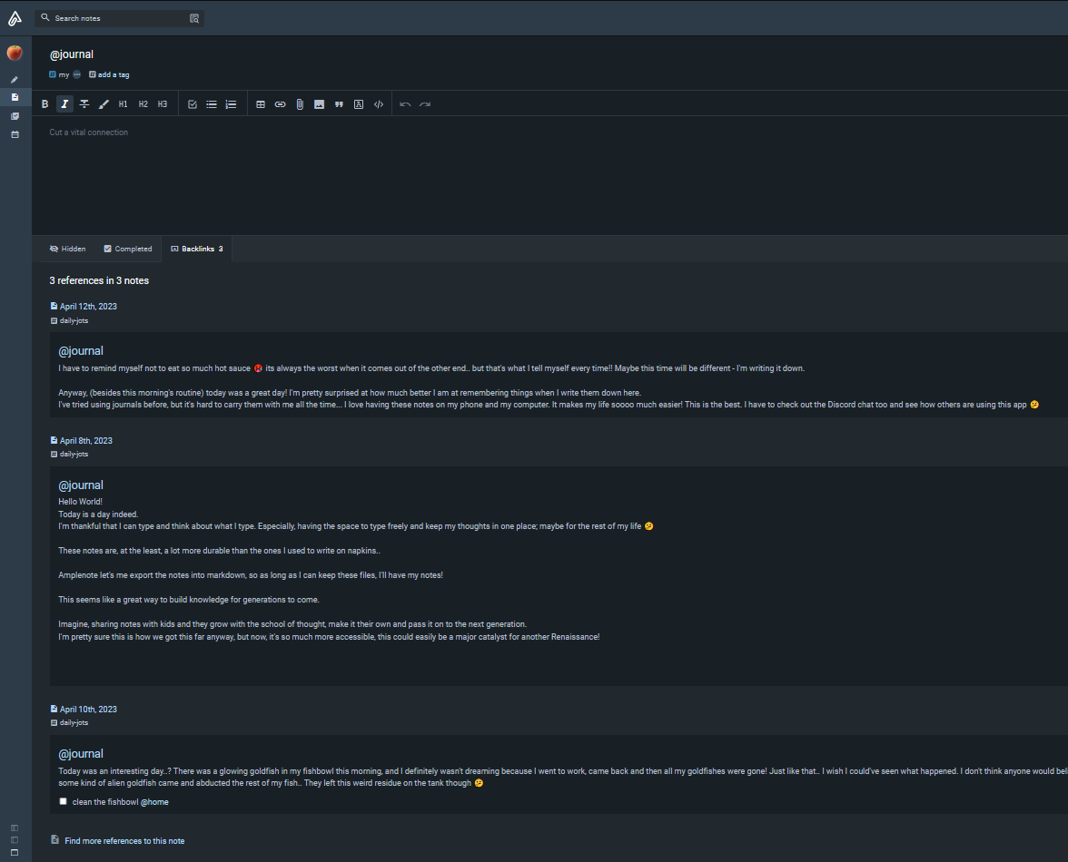Toggle italic formatting in the toolbar
This screenshot has width=1068, height=862.
[x=64, y=104]
